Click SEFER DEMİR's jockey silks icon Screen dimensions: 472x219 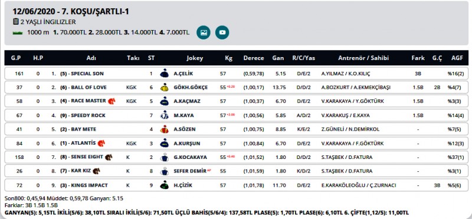tap(164, 171)
